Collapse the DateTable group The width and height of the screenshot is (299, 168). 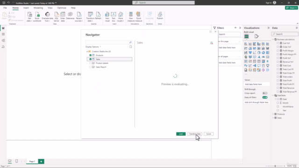(273, 95)
